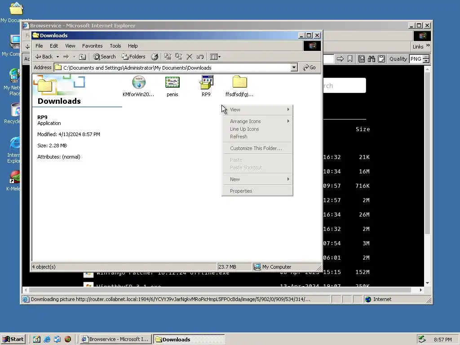Open the Help menu
The height and width of the screenshot is (345, 460).
click(133, 46)
